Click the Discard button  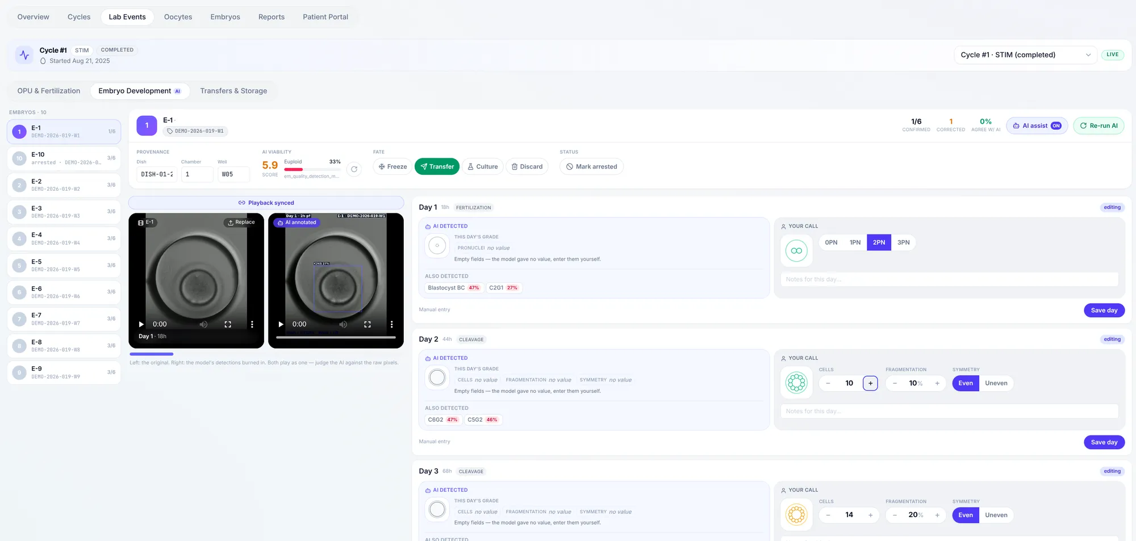pyautogui.click(x=527, y=166)
